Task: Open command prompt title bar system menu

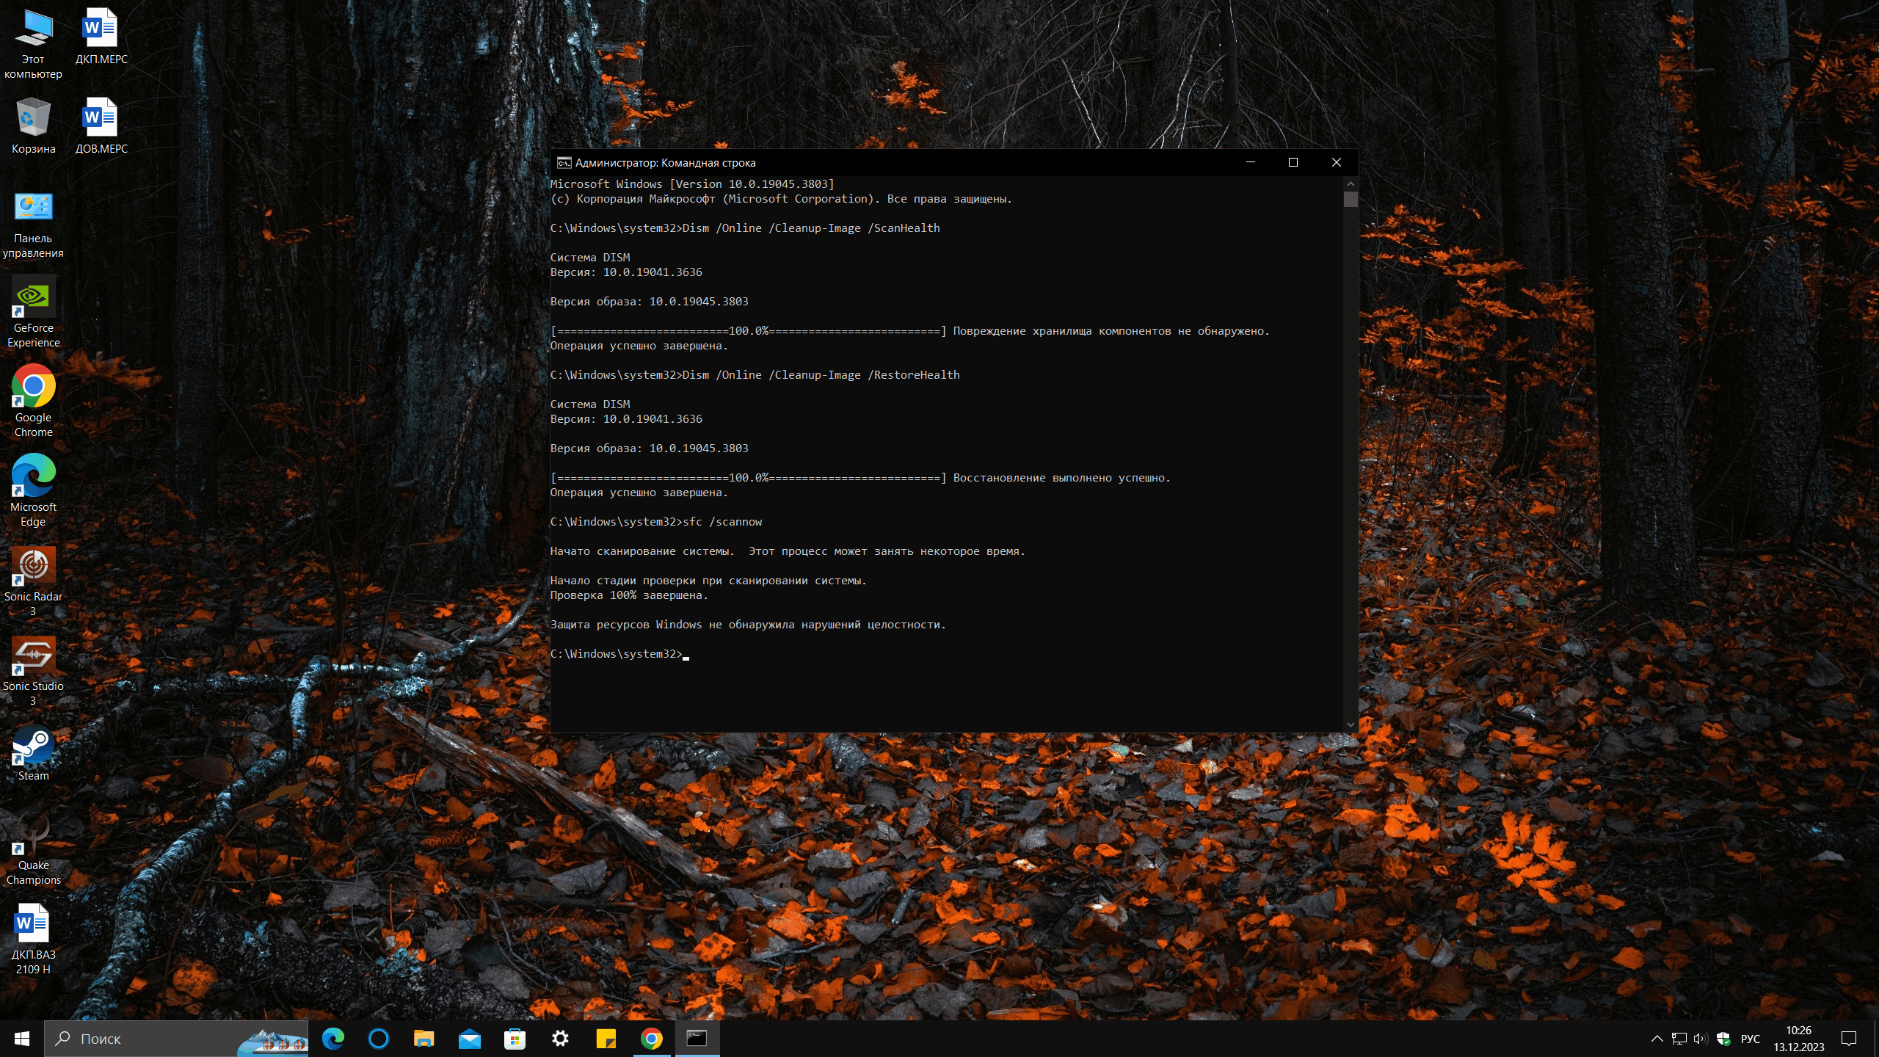Action: [564, 162]
